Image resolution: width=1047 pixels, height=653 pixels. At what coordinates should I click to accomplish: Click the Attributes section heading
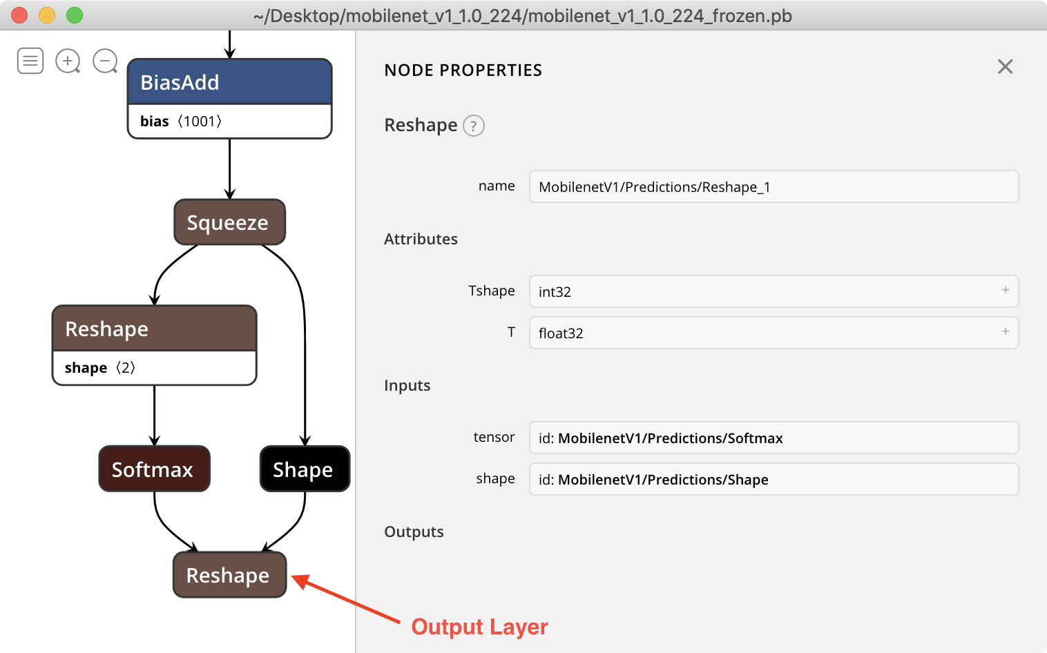pyautogui.click(x=421, y=239)
